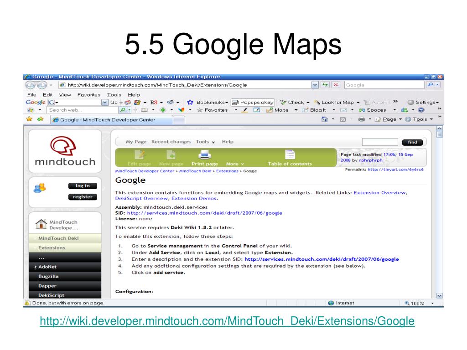Select Bugzilla in the sidebar list
The image size is (467, 350).
[65, 276]
